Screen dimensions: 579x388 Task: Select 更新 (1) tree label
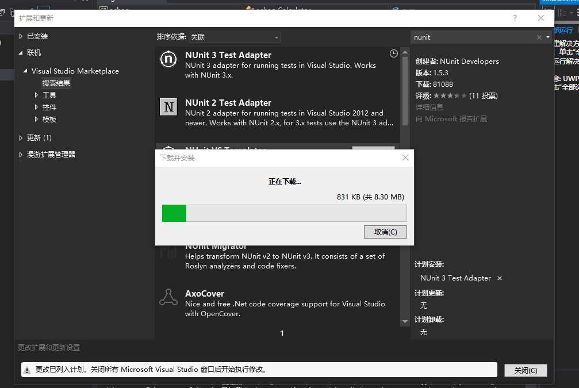click(x=39, y=138)
